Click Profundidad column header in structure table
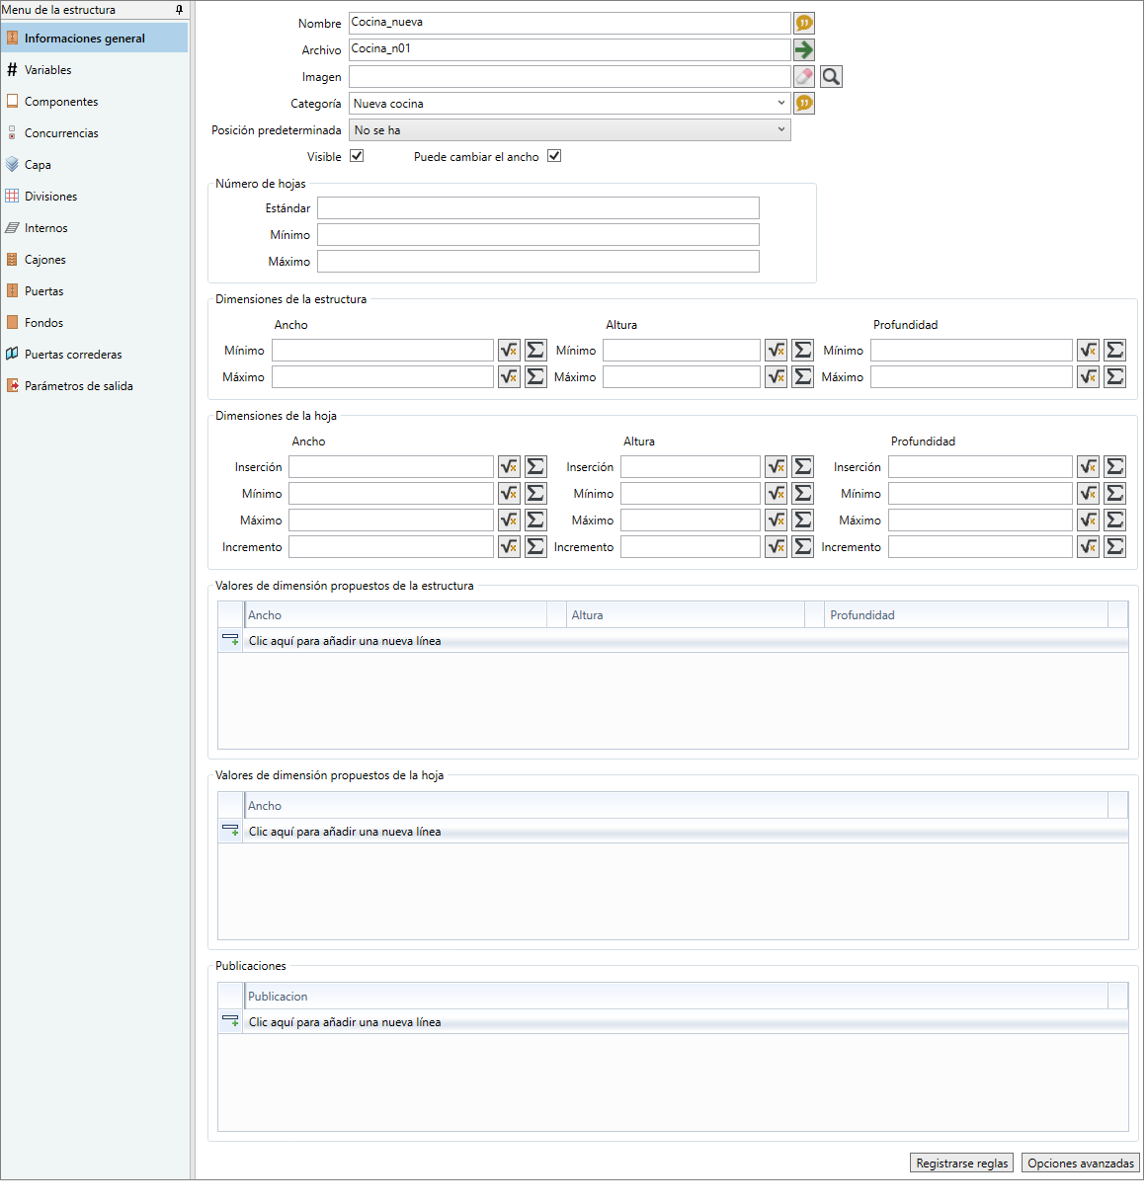The width and height of the screenshot is (1147, 1203). (x=966, y=615)
